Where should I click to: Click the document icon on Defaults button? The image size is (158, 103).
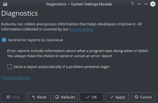[57, 97]
